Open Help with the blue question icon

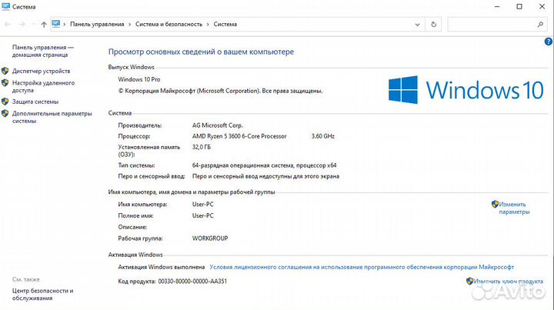(x=548, y=42)
